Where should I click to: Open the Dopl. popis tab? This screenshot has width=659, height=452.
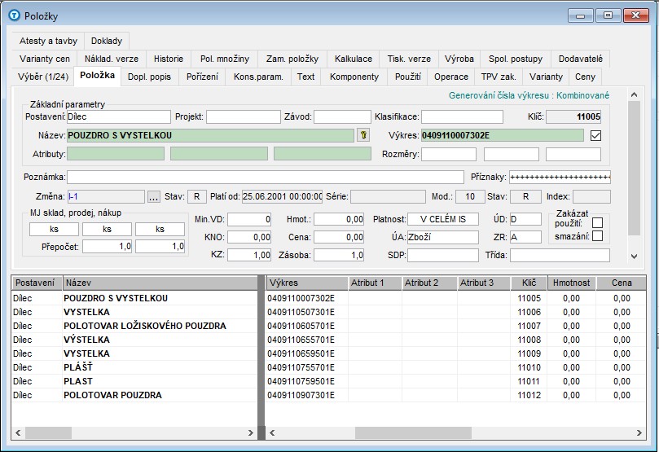point(150,77)
